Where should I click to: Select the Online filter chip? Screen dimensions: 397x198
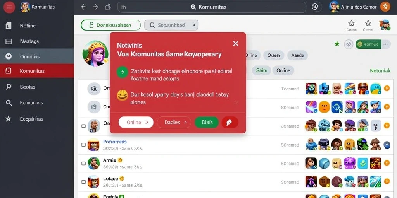point(283,70)
